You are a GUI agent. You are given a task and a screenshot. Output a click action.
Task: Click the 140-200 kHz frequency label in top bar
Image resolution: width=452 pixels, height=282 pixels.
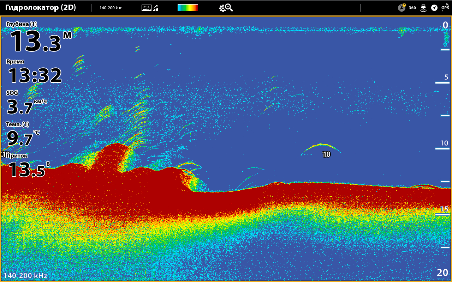tap(111, 8)
